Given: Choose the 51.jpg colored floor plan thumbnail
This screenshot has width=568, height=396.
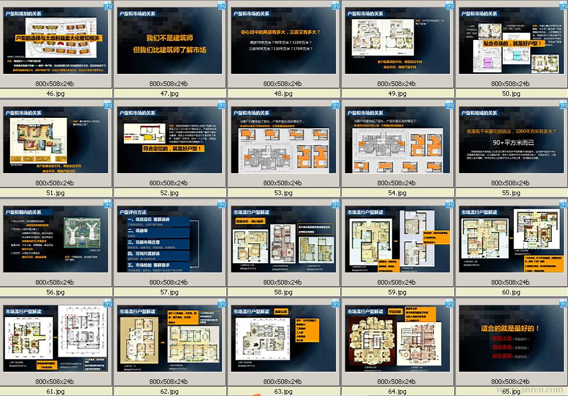Looking at the screenshot, I should pyautogui.click(x=56, y=140).
